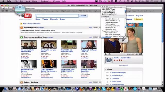Viewport: 165px width, 92px height.
Task: Open green uTorrent icon in the Dock
Action: pyautogui.click(x=121, y=89)
